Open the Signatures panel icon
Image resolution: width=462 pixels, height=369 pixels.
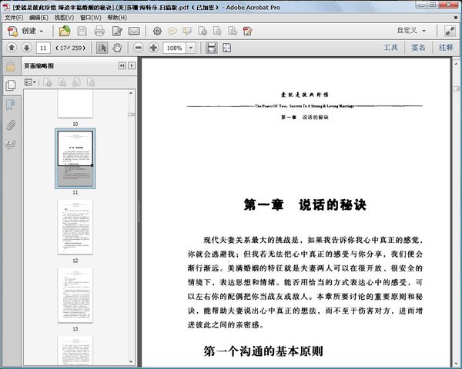10,145
